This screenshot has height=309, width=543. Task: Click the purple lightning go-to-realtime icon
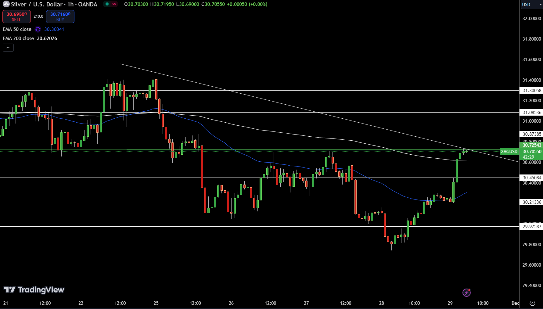[466, 293]
